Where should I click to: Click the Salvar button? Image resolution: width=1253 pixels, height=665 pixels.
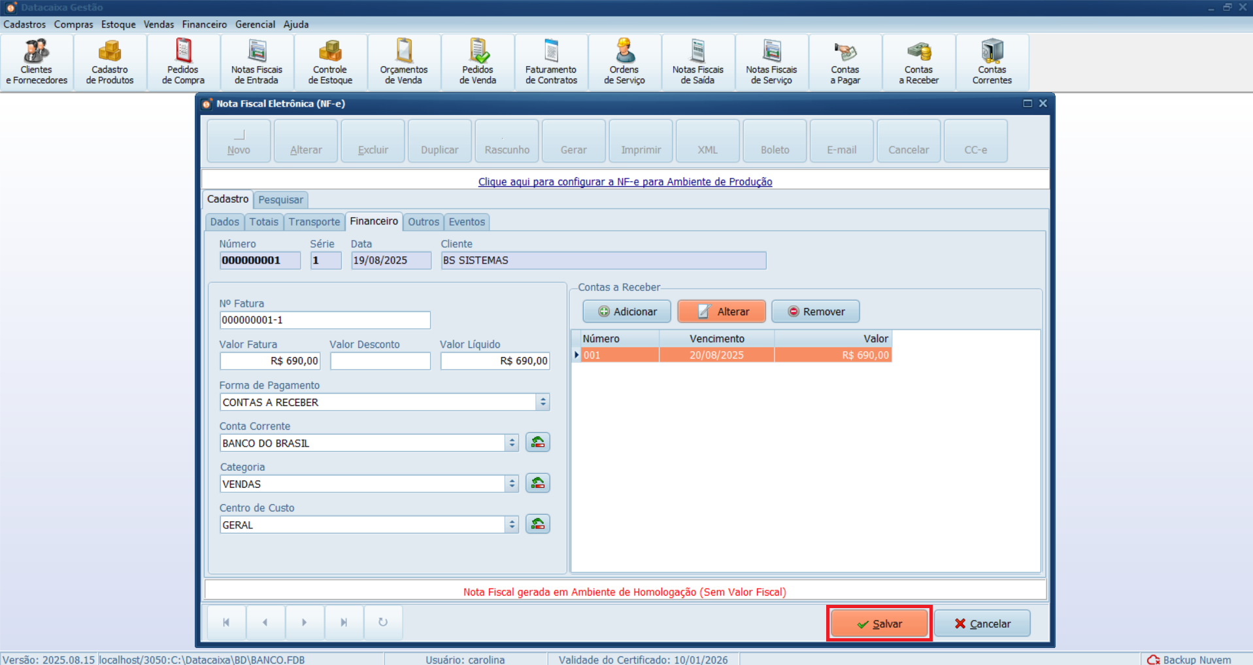(879, 624)
